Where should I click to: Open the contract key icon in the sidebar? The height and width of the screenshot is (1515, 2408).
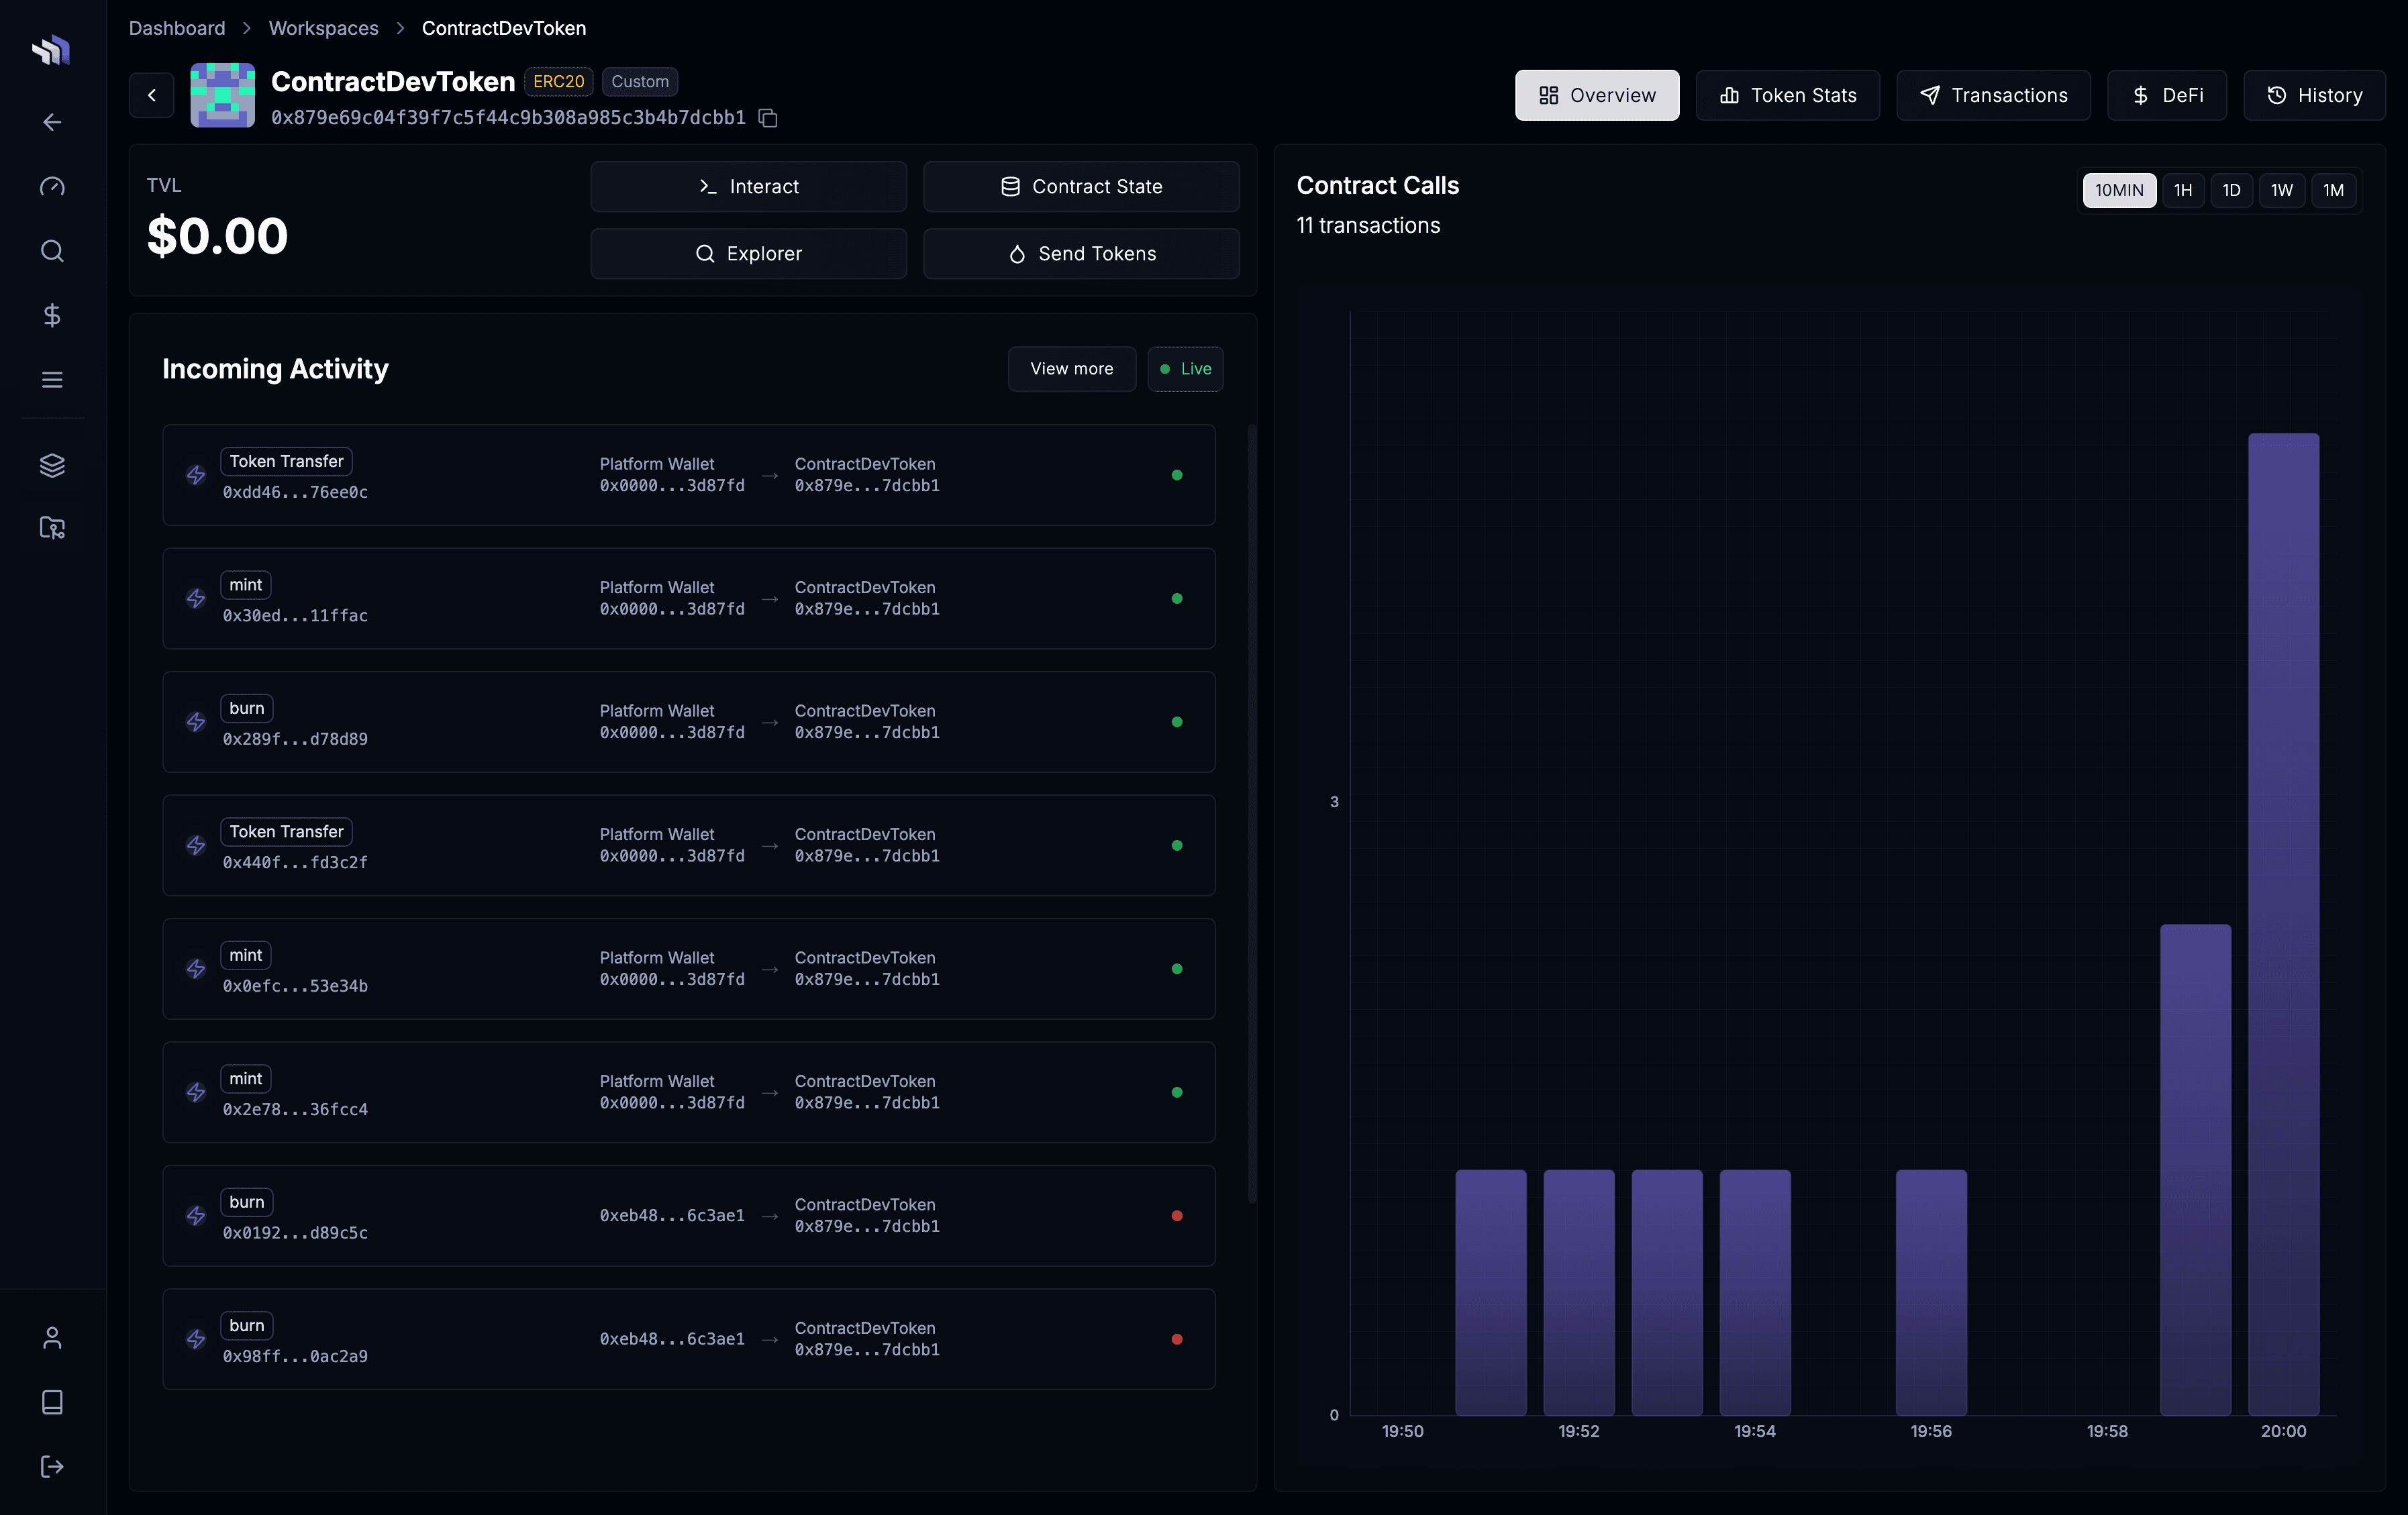[x=51, y=528]
